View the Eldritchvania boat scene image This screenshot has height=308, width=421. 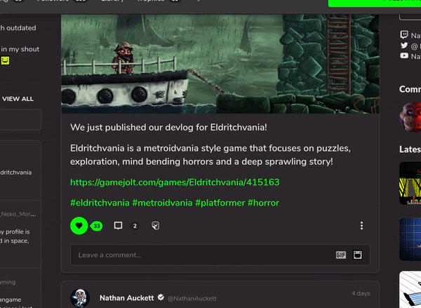(220, 64)
